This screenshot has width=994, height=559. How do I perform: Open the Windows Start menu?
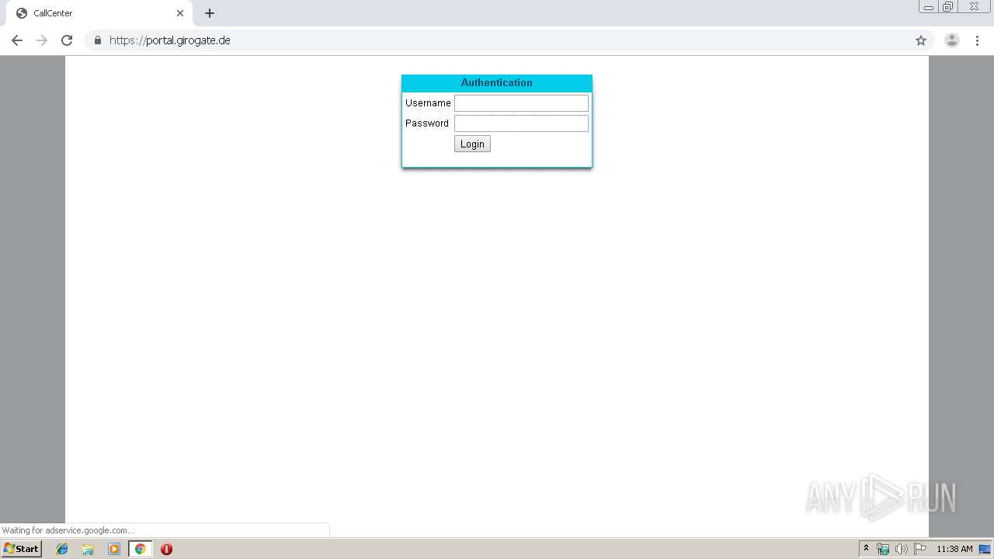click(x=21, y=549)
